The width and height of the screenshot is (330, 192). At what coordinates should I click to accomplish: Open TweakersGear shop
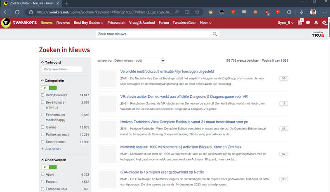pyautogui.click(x=184, y=23)
